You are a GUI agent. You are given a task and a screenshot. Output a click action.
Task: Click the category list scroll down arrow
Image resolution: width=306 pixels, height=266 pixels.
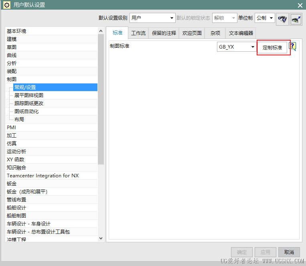pyautogui.click(x=101, y=238)
